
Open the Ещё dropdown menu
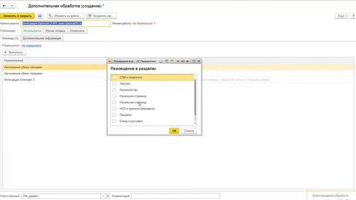click(342, 16)
